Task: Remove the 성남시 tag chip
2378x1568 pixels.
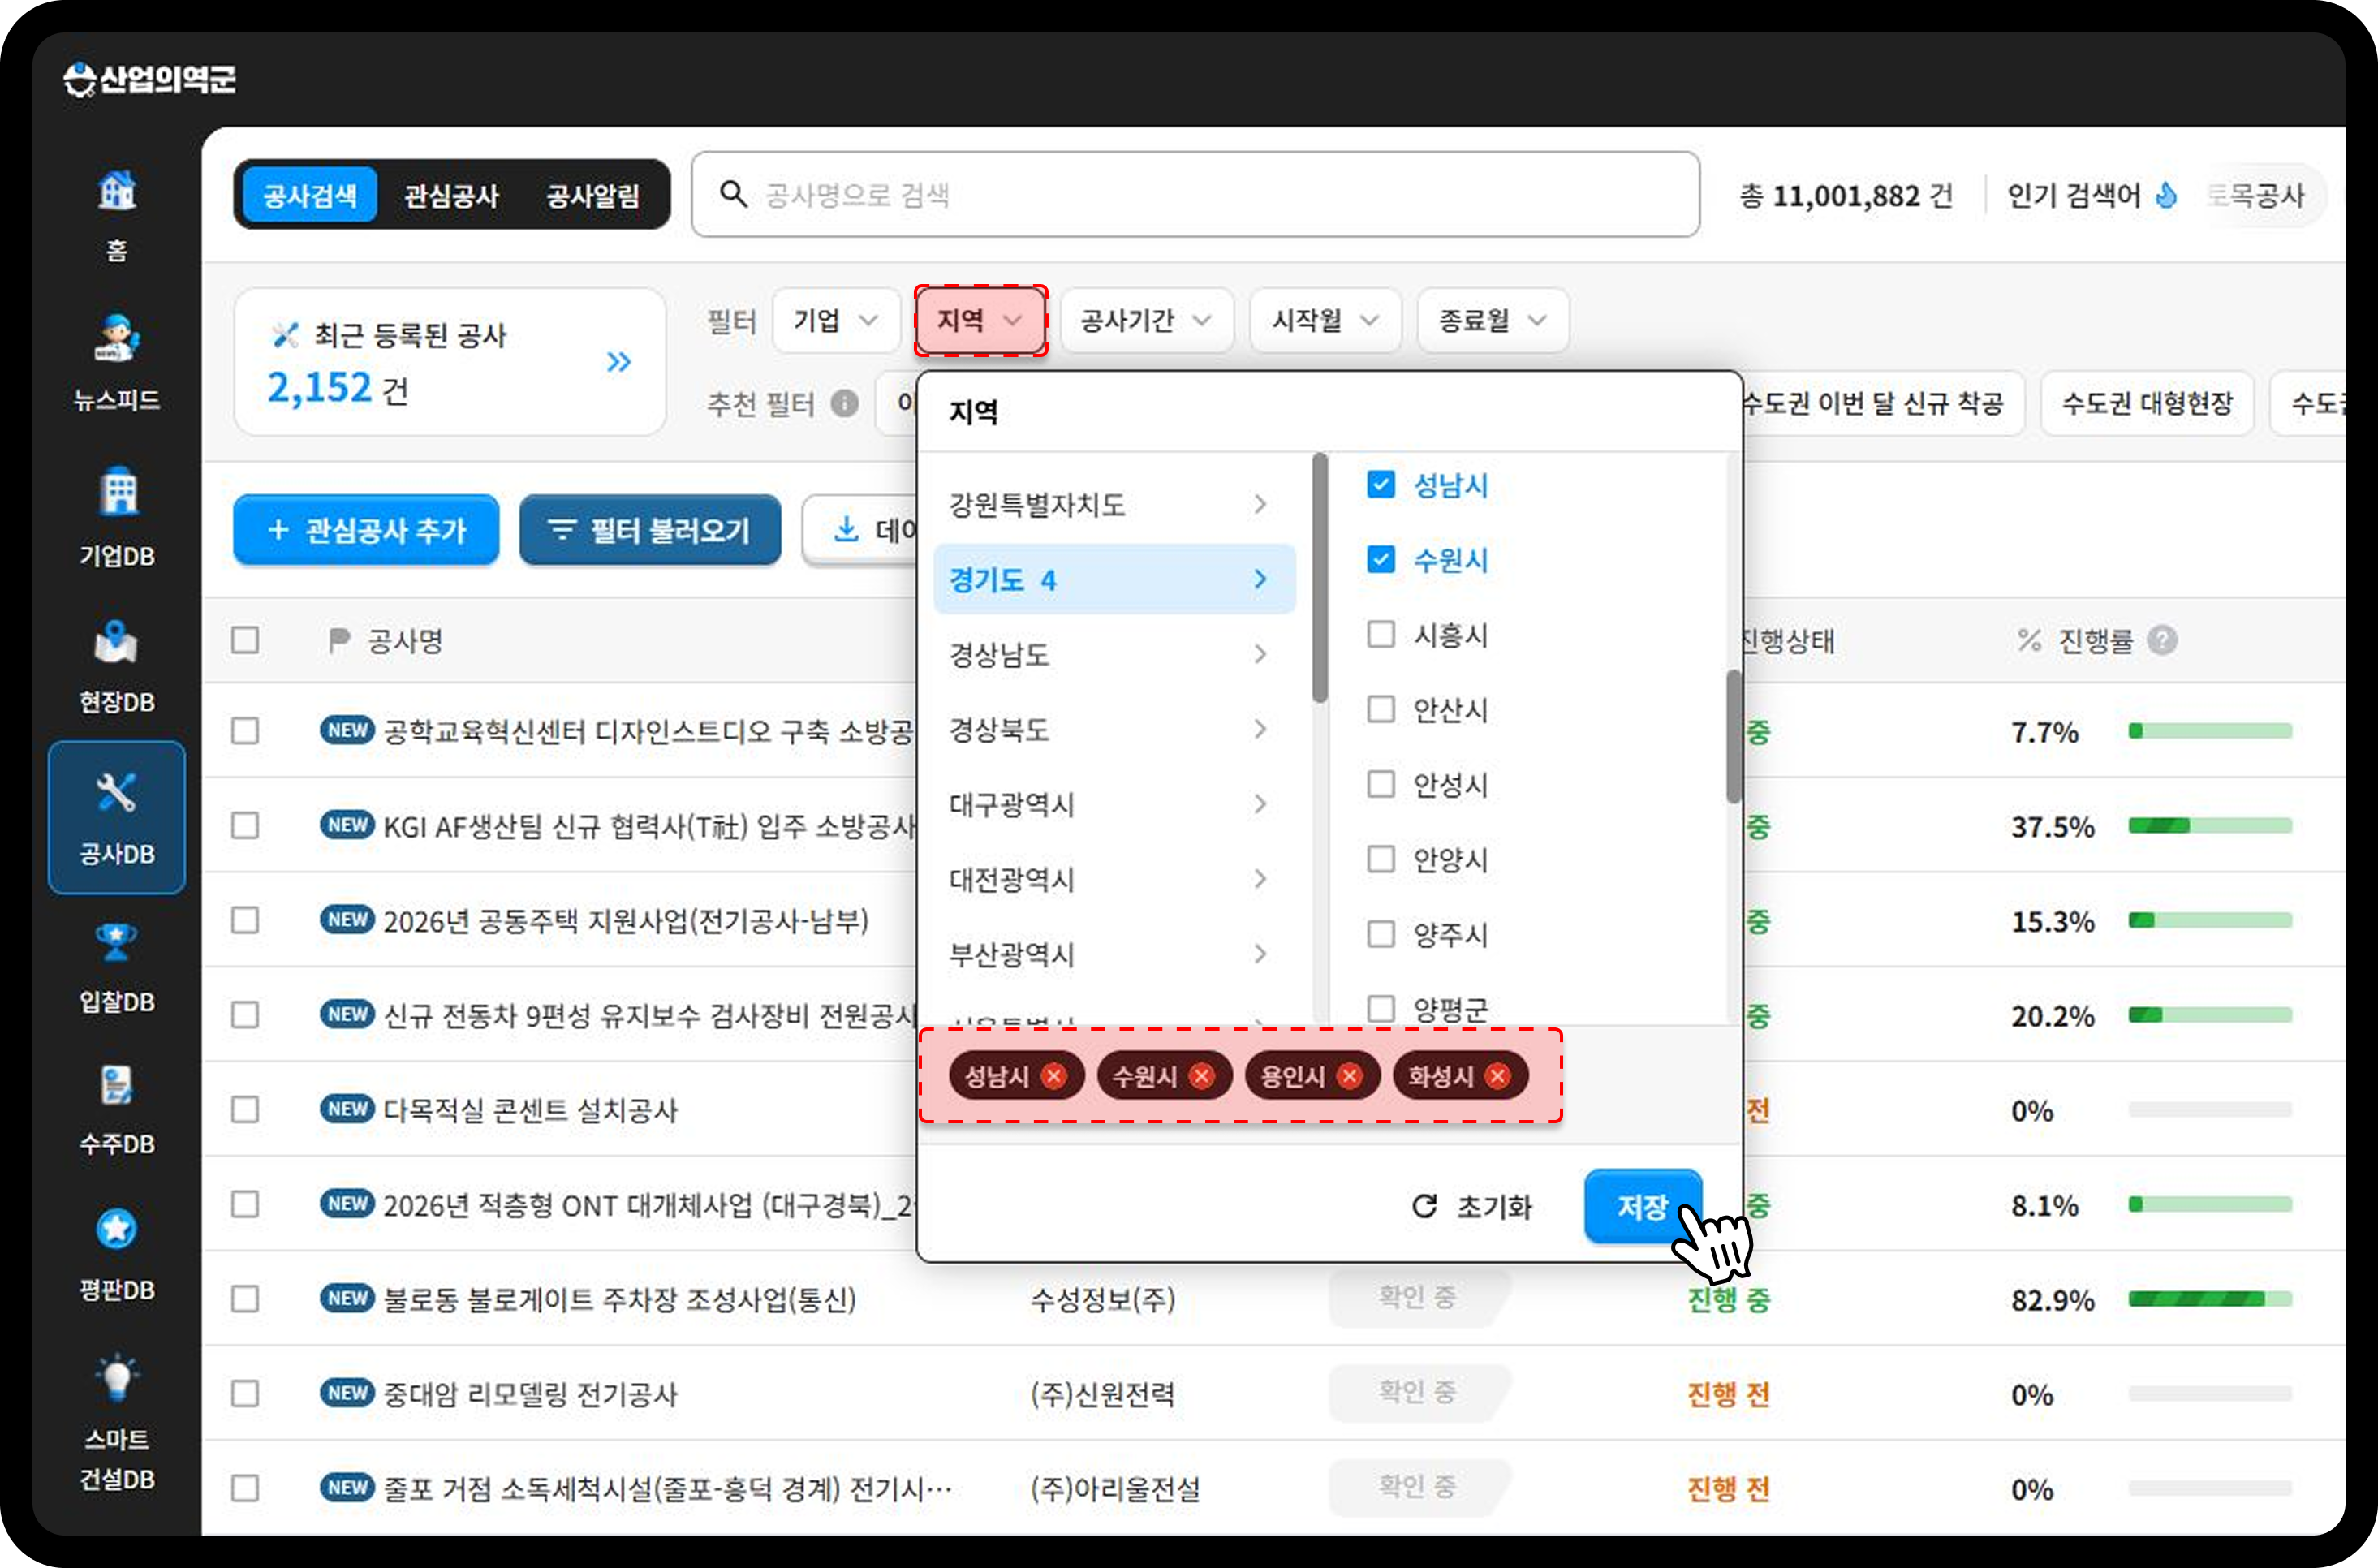Action: click(1053, 1076)
